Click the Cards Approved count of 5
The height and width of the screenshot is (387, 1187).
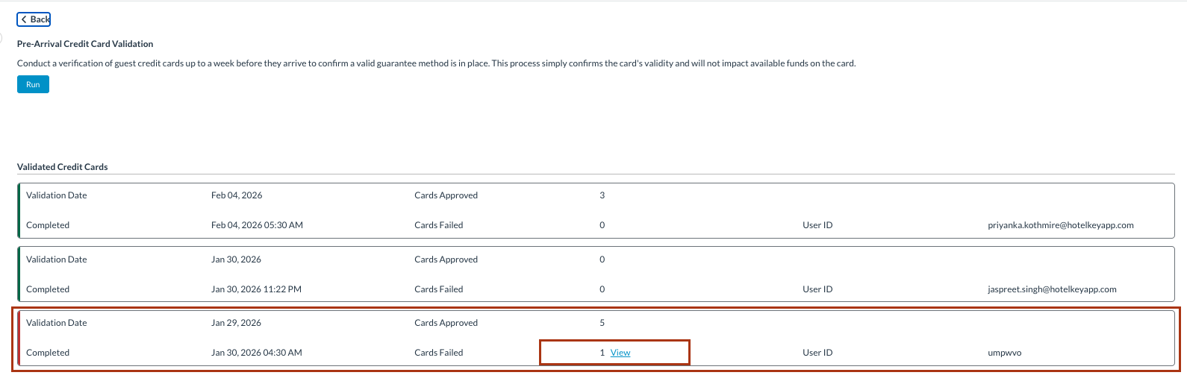(x=602, y=323)
